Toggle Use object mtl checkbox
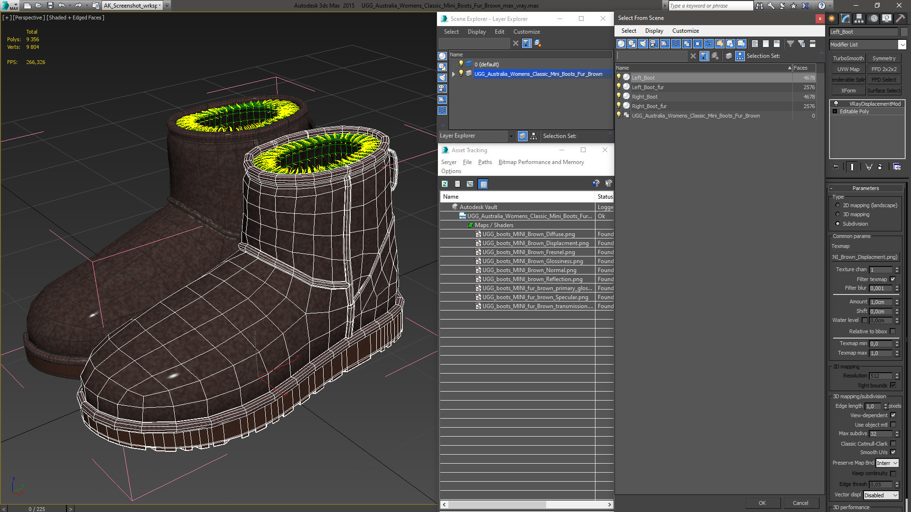Viewport: 911px width, 512px height. click(x=893, y=425)
